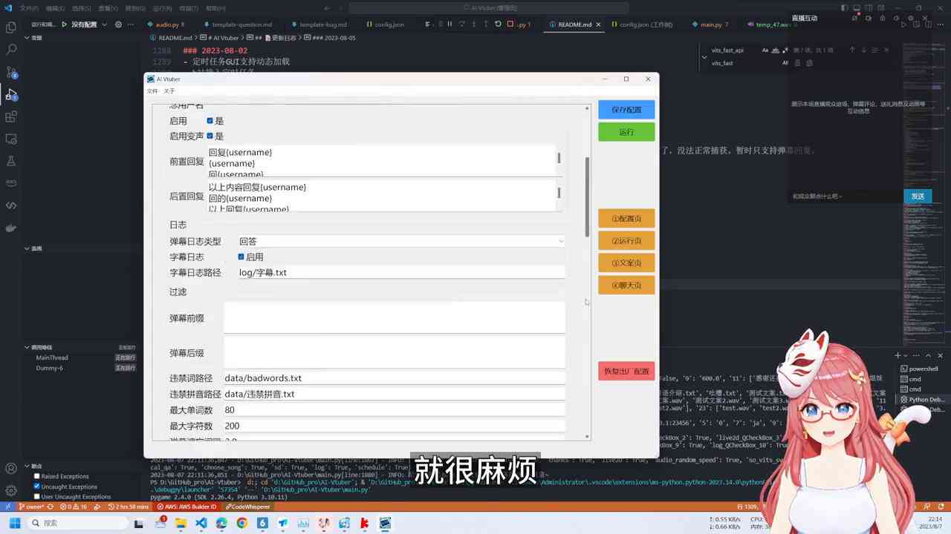This screenshot has width=951, height=534.
Task: Open Visual Studio Code from the taskbar
Action: [x=201, y=523]
